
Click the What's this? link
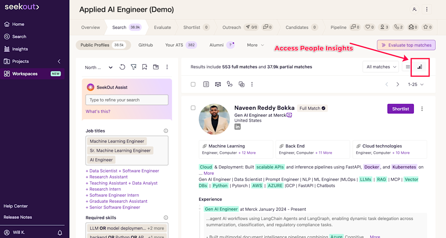pos(98,111)
